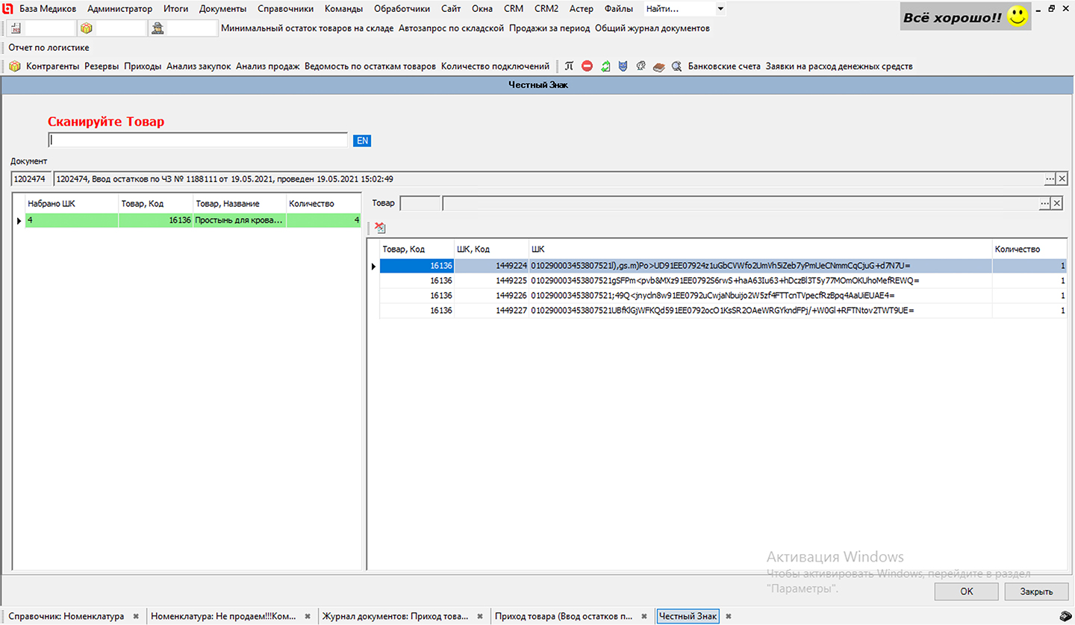The height and width of the screenshot is (625, 1075).
Task: Click the brown book toolbar icon
Action: [658, 66]
